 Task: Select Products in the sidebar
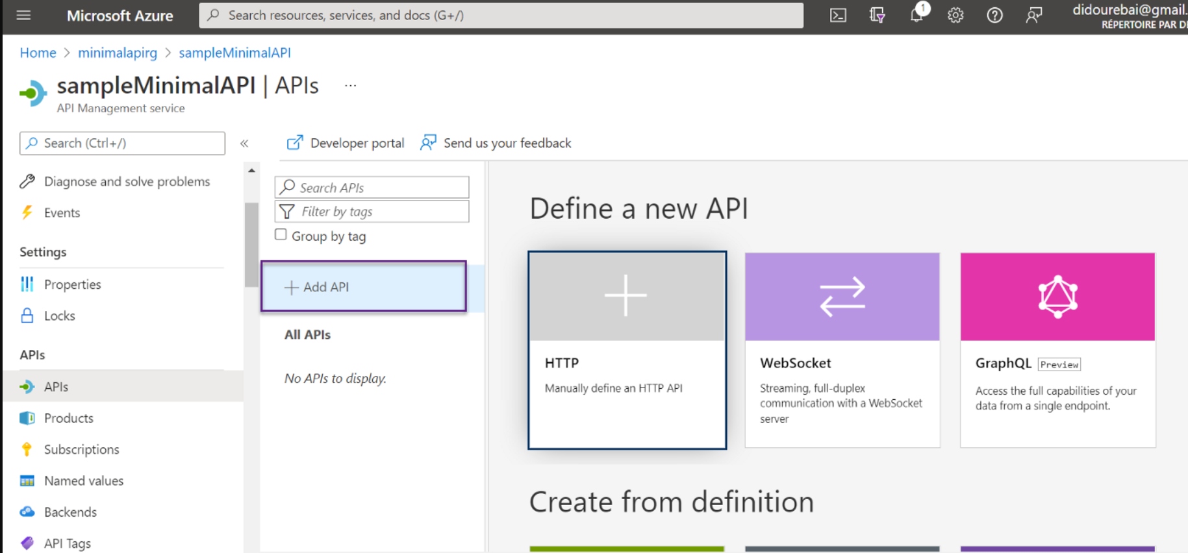(x=68, y=418)
